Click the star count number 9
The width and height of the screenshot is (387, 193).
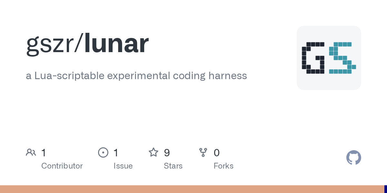point(167,152)
